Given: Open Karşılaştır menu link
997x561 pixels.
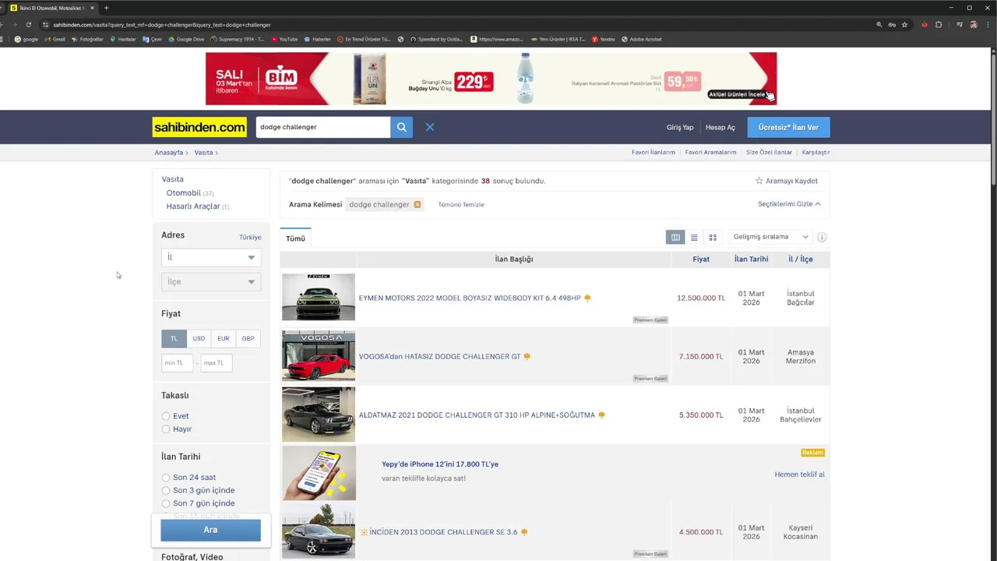Looking at the screenshot, I should (x=816, y=153).
